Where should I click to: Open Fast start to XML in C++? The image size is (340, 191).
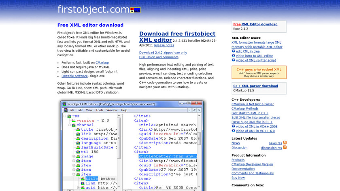250,113
